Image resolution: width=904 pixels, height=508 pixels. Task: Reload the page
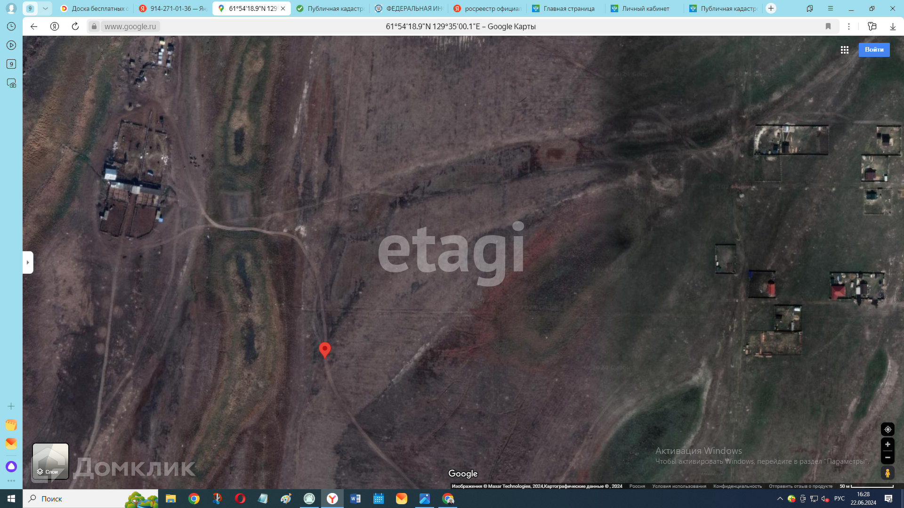(x=75, y=26)
